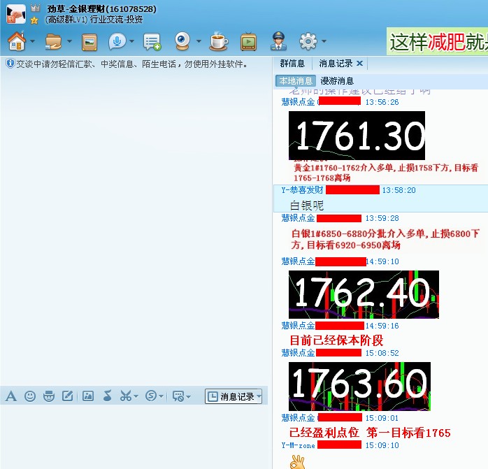Click the send picture icon
This screenshot has width=488, height=469.
click(87, 396)
